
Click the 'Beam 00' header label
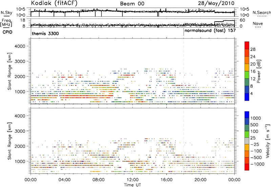tap(132, 4)
